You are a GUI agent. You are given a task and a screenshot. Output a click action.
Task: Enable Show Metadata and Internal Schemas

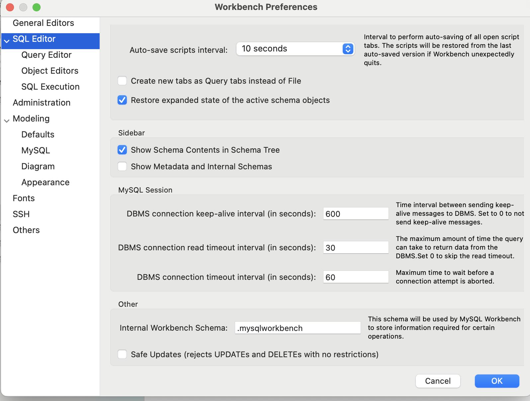(122, 166)
